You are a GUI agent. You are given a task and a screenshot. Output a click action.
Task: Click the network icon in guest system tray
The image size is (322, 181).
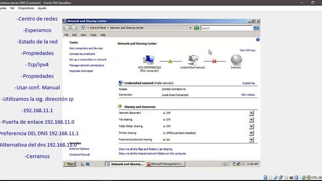238,164
